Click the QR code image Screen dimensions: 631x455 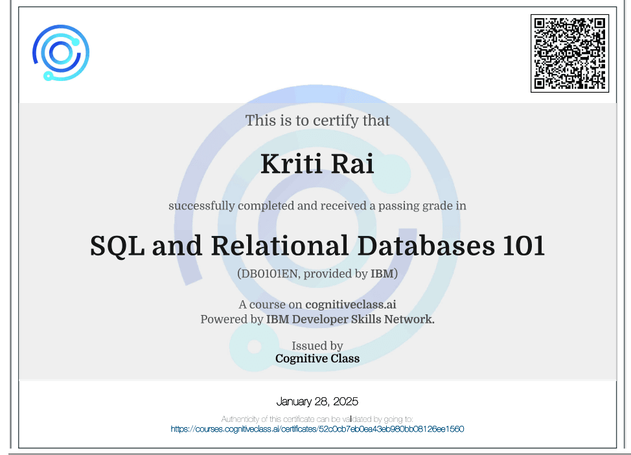569,53
